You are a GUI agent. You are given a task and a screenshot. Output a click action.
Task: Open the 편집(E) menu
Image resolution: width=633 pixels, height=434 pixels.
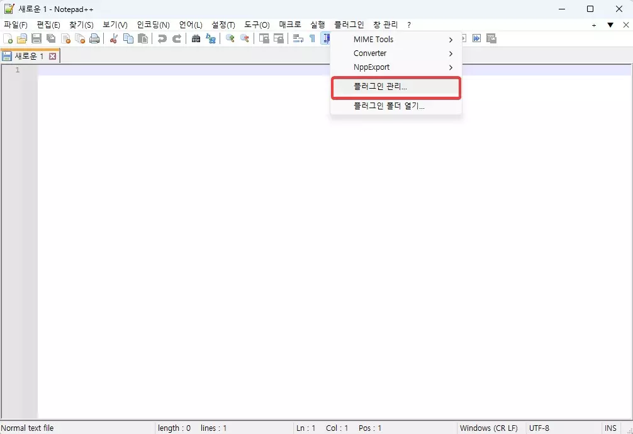[x=48, y=25]
